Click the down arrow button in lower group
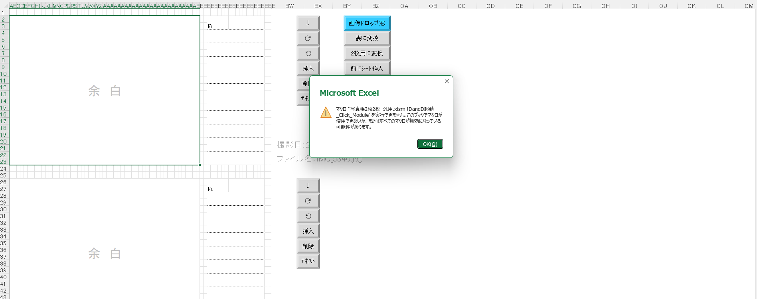Screen dimensions: 757x299 point(308,186)
